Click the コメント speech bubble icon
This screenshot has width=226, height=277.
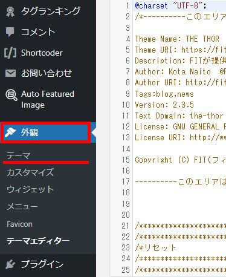click(10, 32)
